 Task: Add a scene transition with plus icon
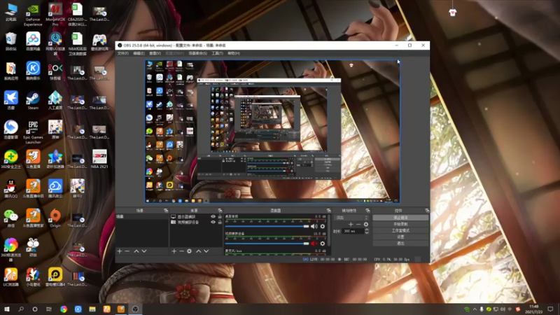pyautogui.click(x=351, y=224)
